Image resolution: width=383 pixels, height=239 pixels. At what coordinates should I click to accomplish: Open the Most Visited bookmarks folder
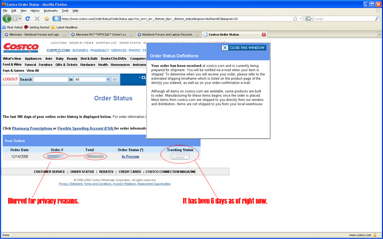pyautogui.click(x=12, y=27)
